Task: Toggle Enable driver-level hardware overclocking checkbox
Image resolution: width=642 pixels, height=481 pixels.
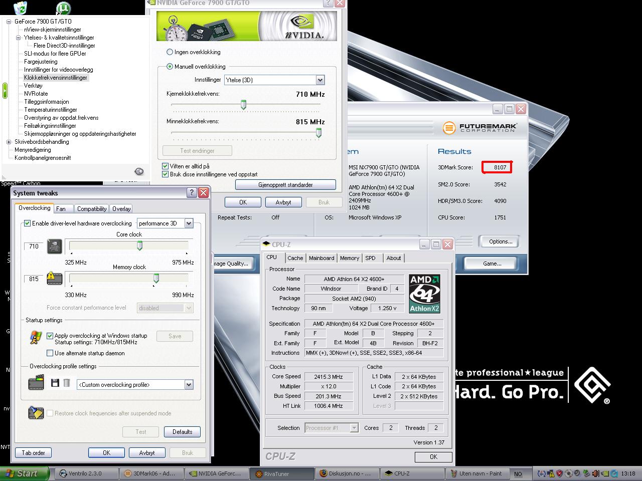Action: coord(28,223)
